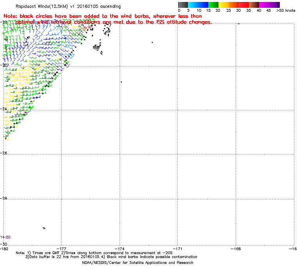Click the red text 'ISS attitude changes'
297x269 pixels.
pos(183,22)
